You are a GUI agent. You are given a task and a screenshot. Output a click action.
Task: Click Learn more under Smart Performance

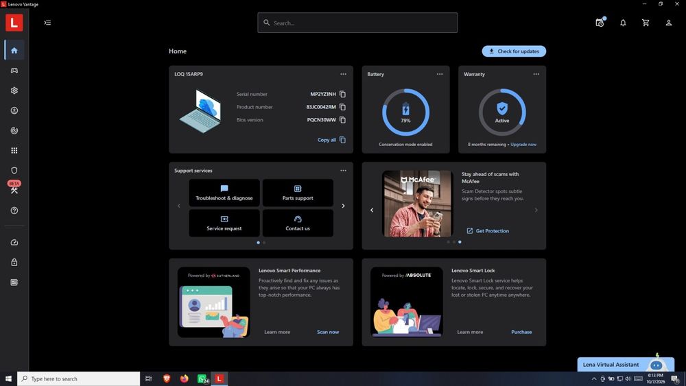pyautogui.click(x=277, y=332)
